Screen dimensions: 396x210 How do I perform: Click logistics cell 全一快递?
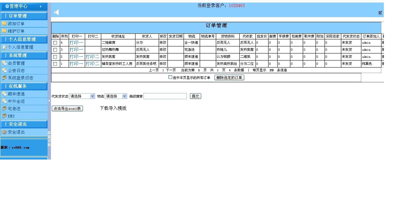[191, 43]
